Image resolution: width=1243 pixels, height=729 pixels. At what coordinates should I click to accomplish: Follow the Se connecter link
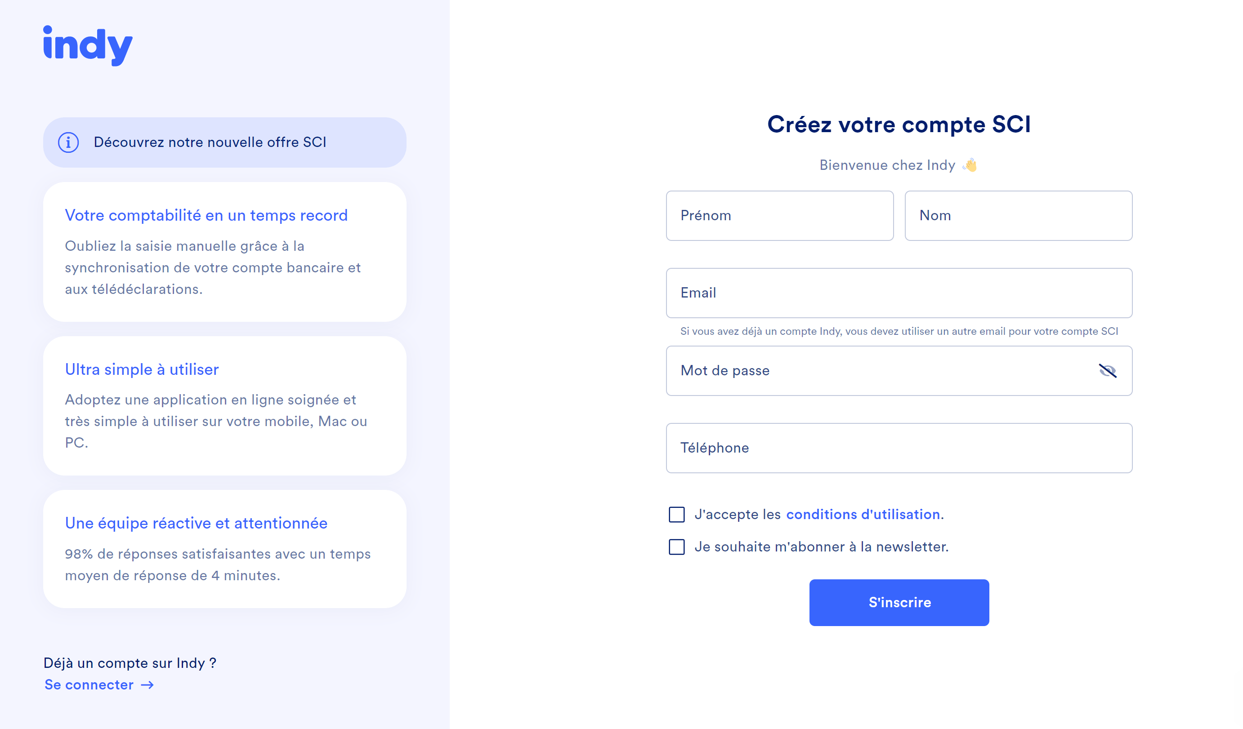point(89,685)
